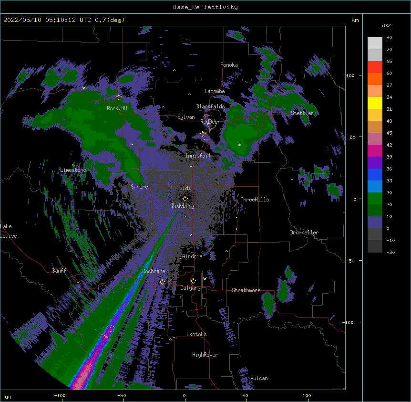Viewport: 411px width, 402px height.
Task: Click the 0.7(deg) elevation angle text
Action: (110, 20)
